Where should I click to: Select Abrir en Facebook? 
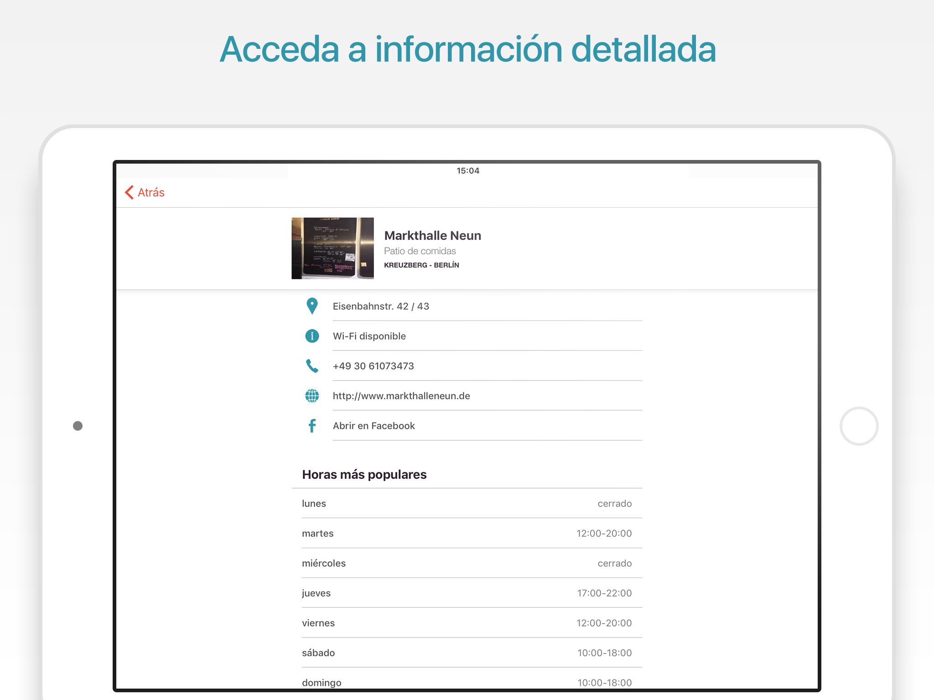click(374, 426)
